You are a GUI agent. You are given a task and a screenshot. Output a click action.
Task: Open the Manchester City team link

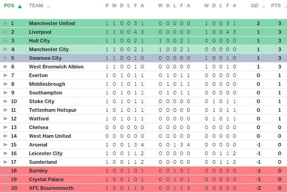[x=48, y=49]
